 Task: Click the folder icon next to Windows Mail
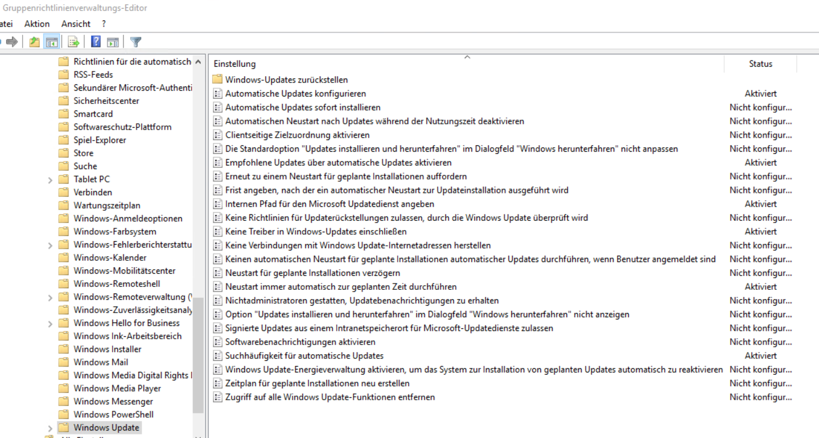tap(64, 362)
